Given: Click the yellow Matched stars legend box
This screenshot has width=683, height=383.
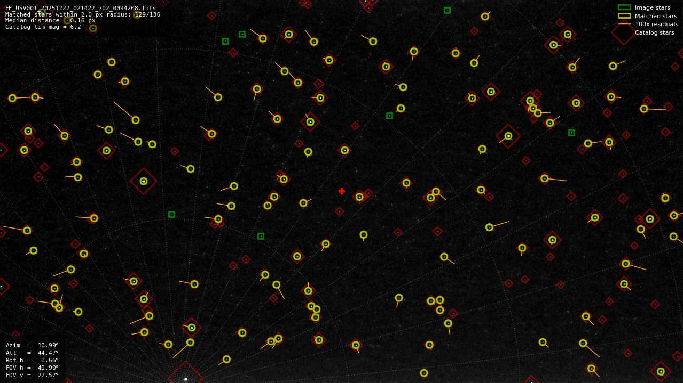Looking at the screenshot, I should [624, 16].
